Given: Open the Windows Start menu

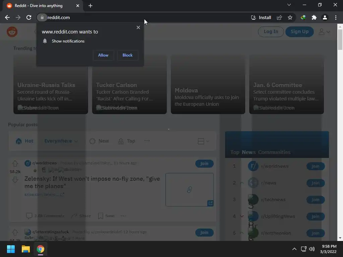Looking at the screenshot, I should [x=11, y=249].
